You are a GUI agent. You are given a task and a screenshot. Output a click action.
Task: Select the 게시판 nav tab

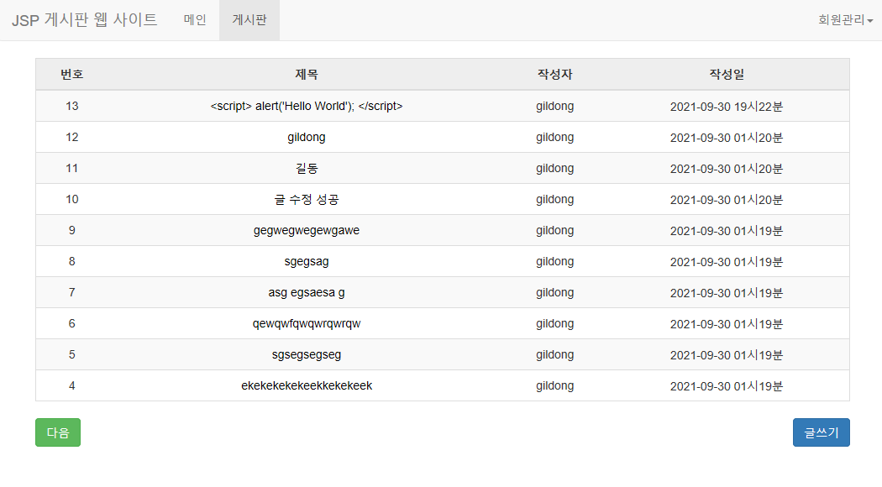[x=249, y=20]
